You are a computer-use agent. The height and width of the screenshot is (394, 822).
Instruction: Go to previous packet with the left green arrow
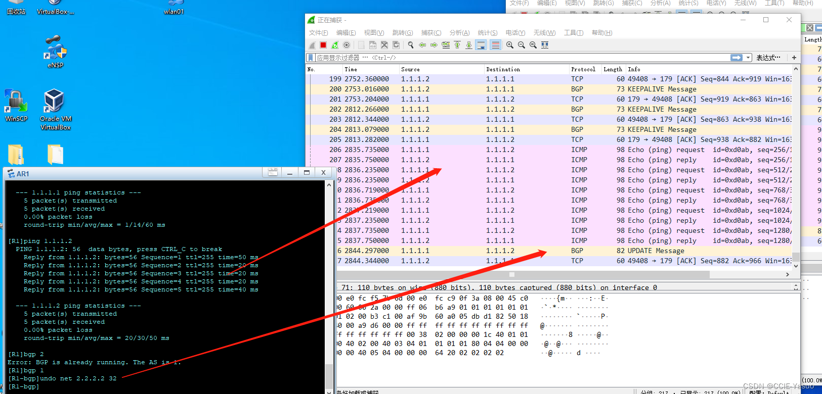pyautogui.click(x=422, y=45)
